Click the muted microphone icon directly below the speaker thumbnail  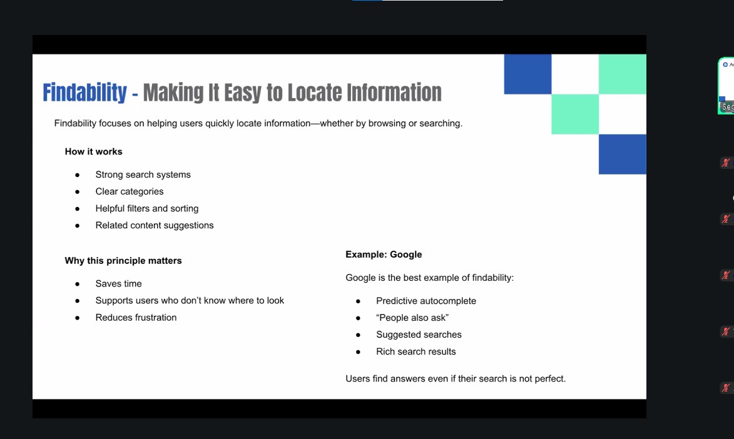click(x=726, y=163)
